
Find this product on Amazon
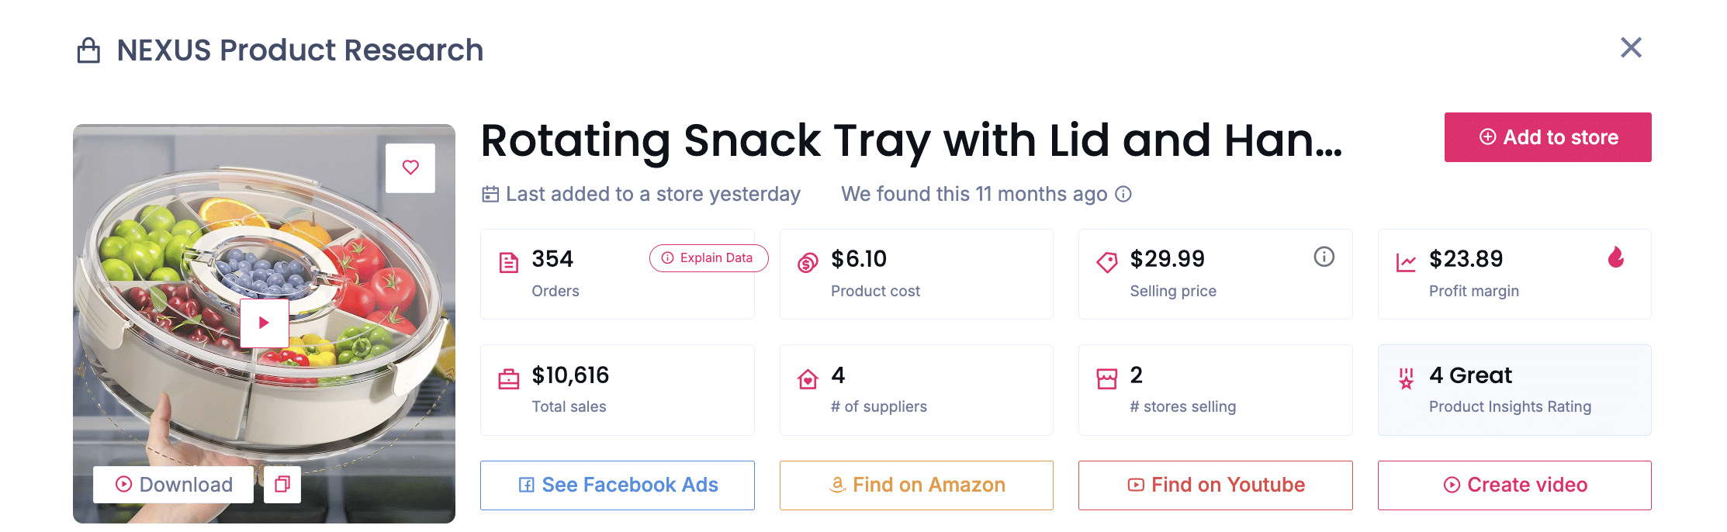click(x=916, y=485)
